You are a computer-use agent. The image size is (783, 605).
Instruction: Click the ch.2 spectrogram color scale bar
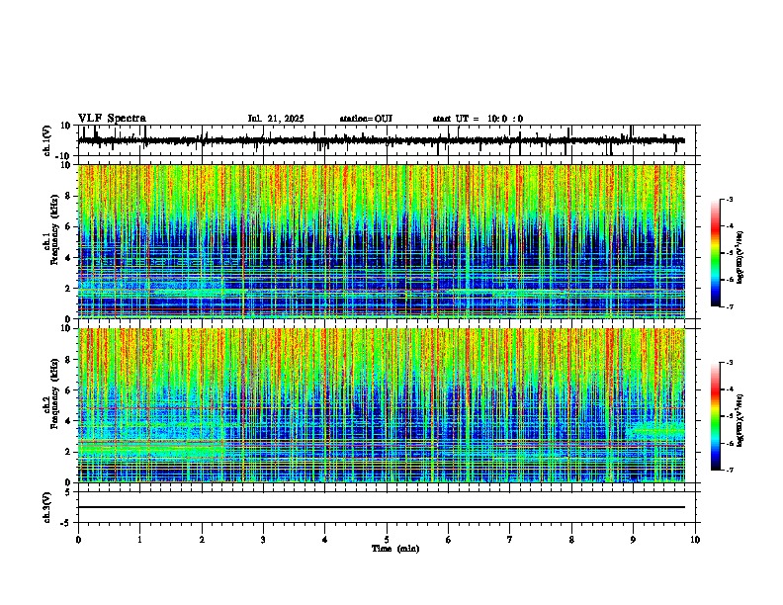click(716, 416)
